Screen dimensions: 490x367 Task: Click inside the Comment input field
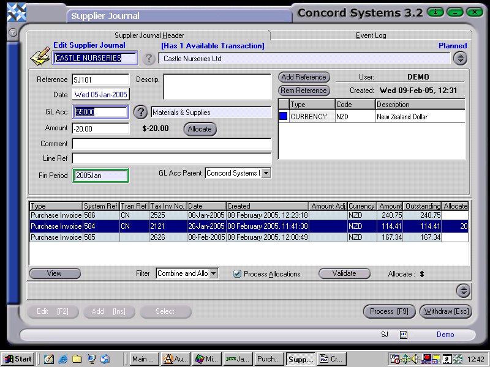coord(171,144)
